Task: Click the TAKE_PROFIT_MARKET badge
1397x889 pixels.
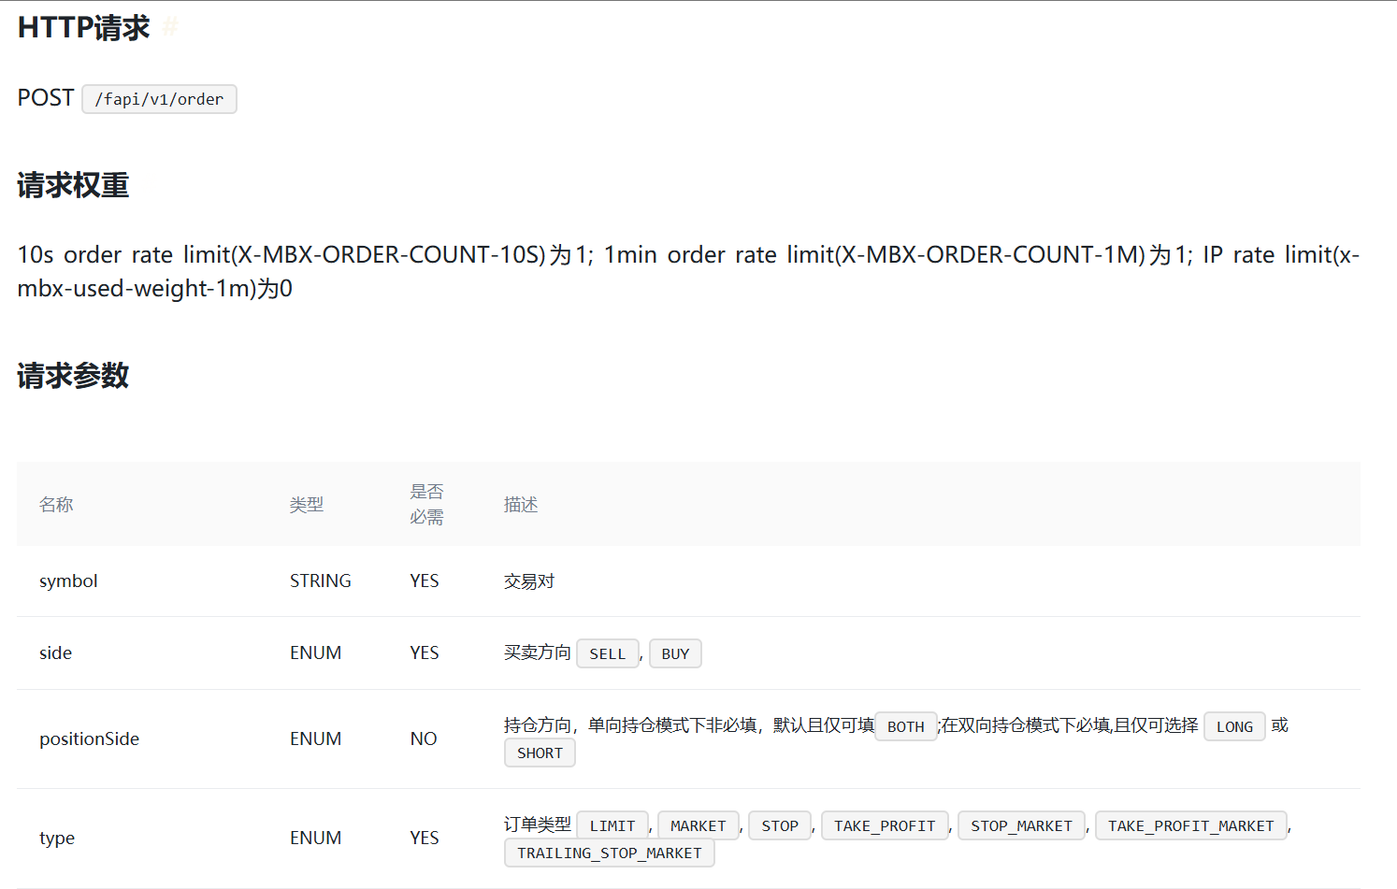Action: coord(1190,825)
